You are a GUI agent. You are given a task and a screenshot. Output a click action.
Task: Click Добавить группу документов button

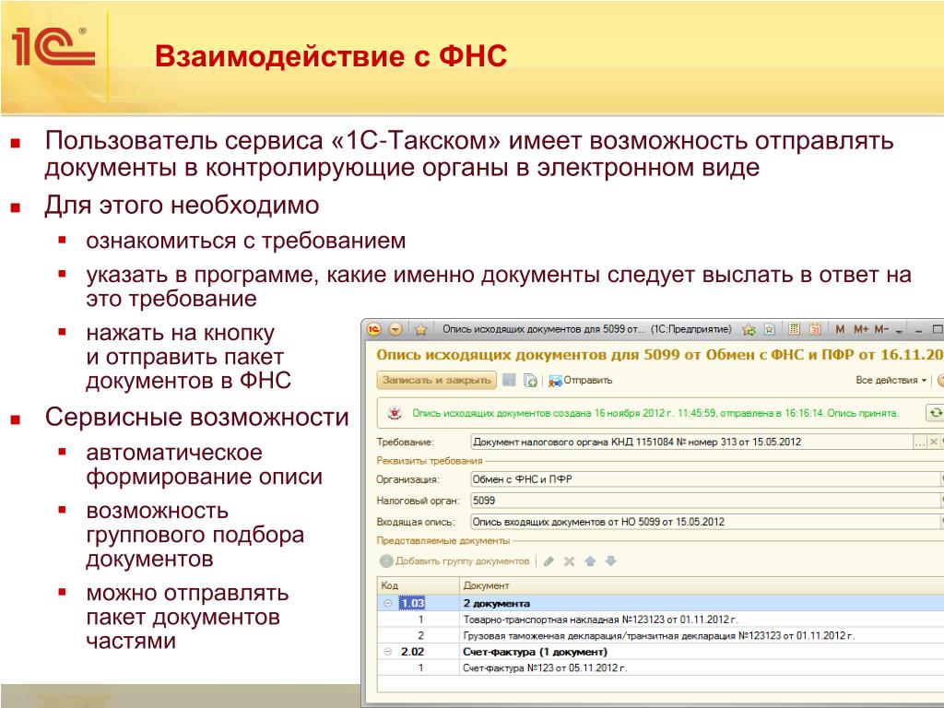[454, 561]
